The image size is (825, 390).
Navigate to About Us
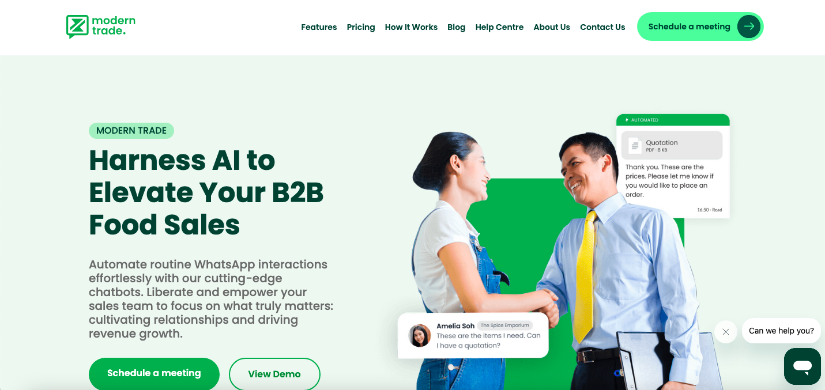click(x=552, y=27)
